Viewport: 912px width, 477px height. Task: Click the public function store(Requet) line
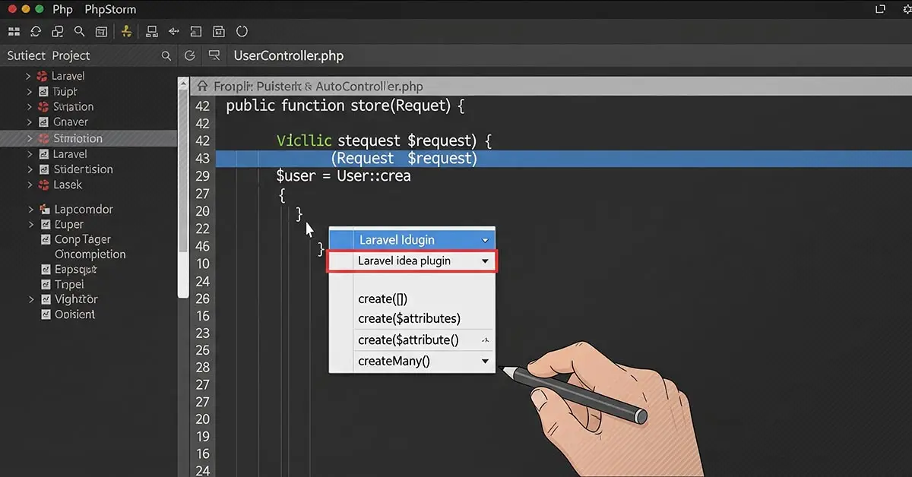344,106
